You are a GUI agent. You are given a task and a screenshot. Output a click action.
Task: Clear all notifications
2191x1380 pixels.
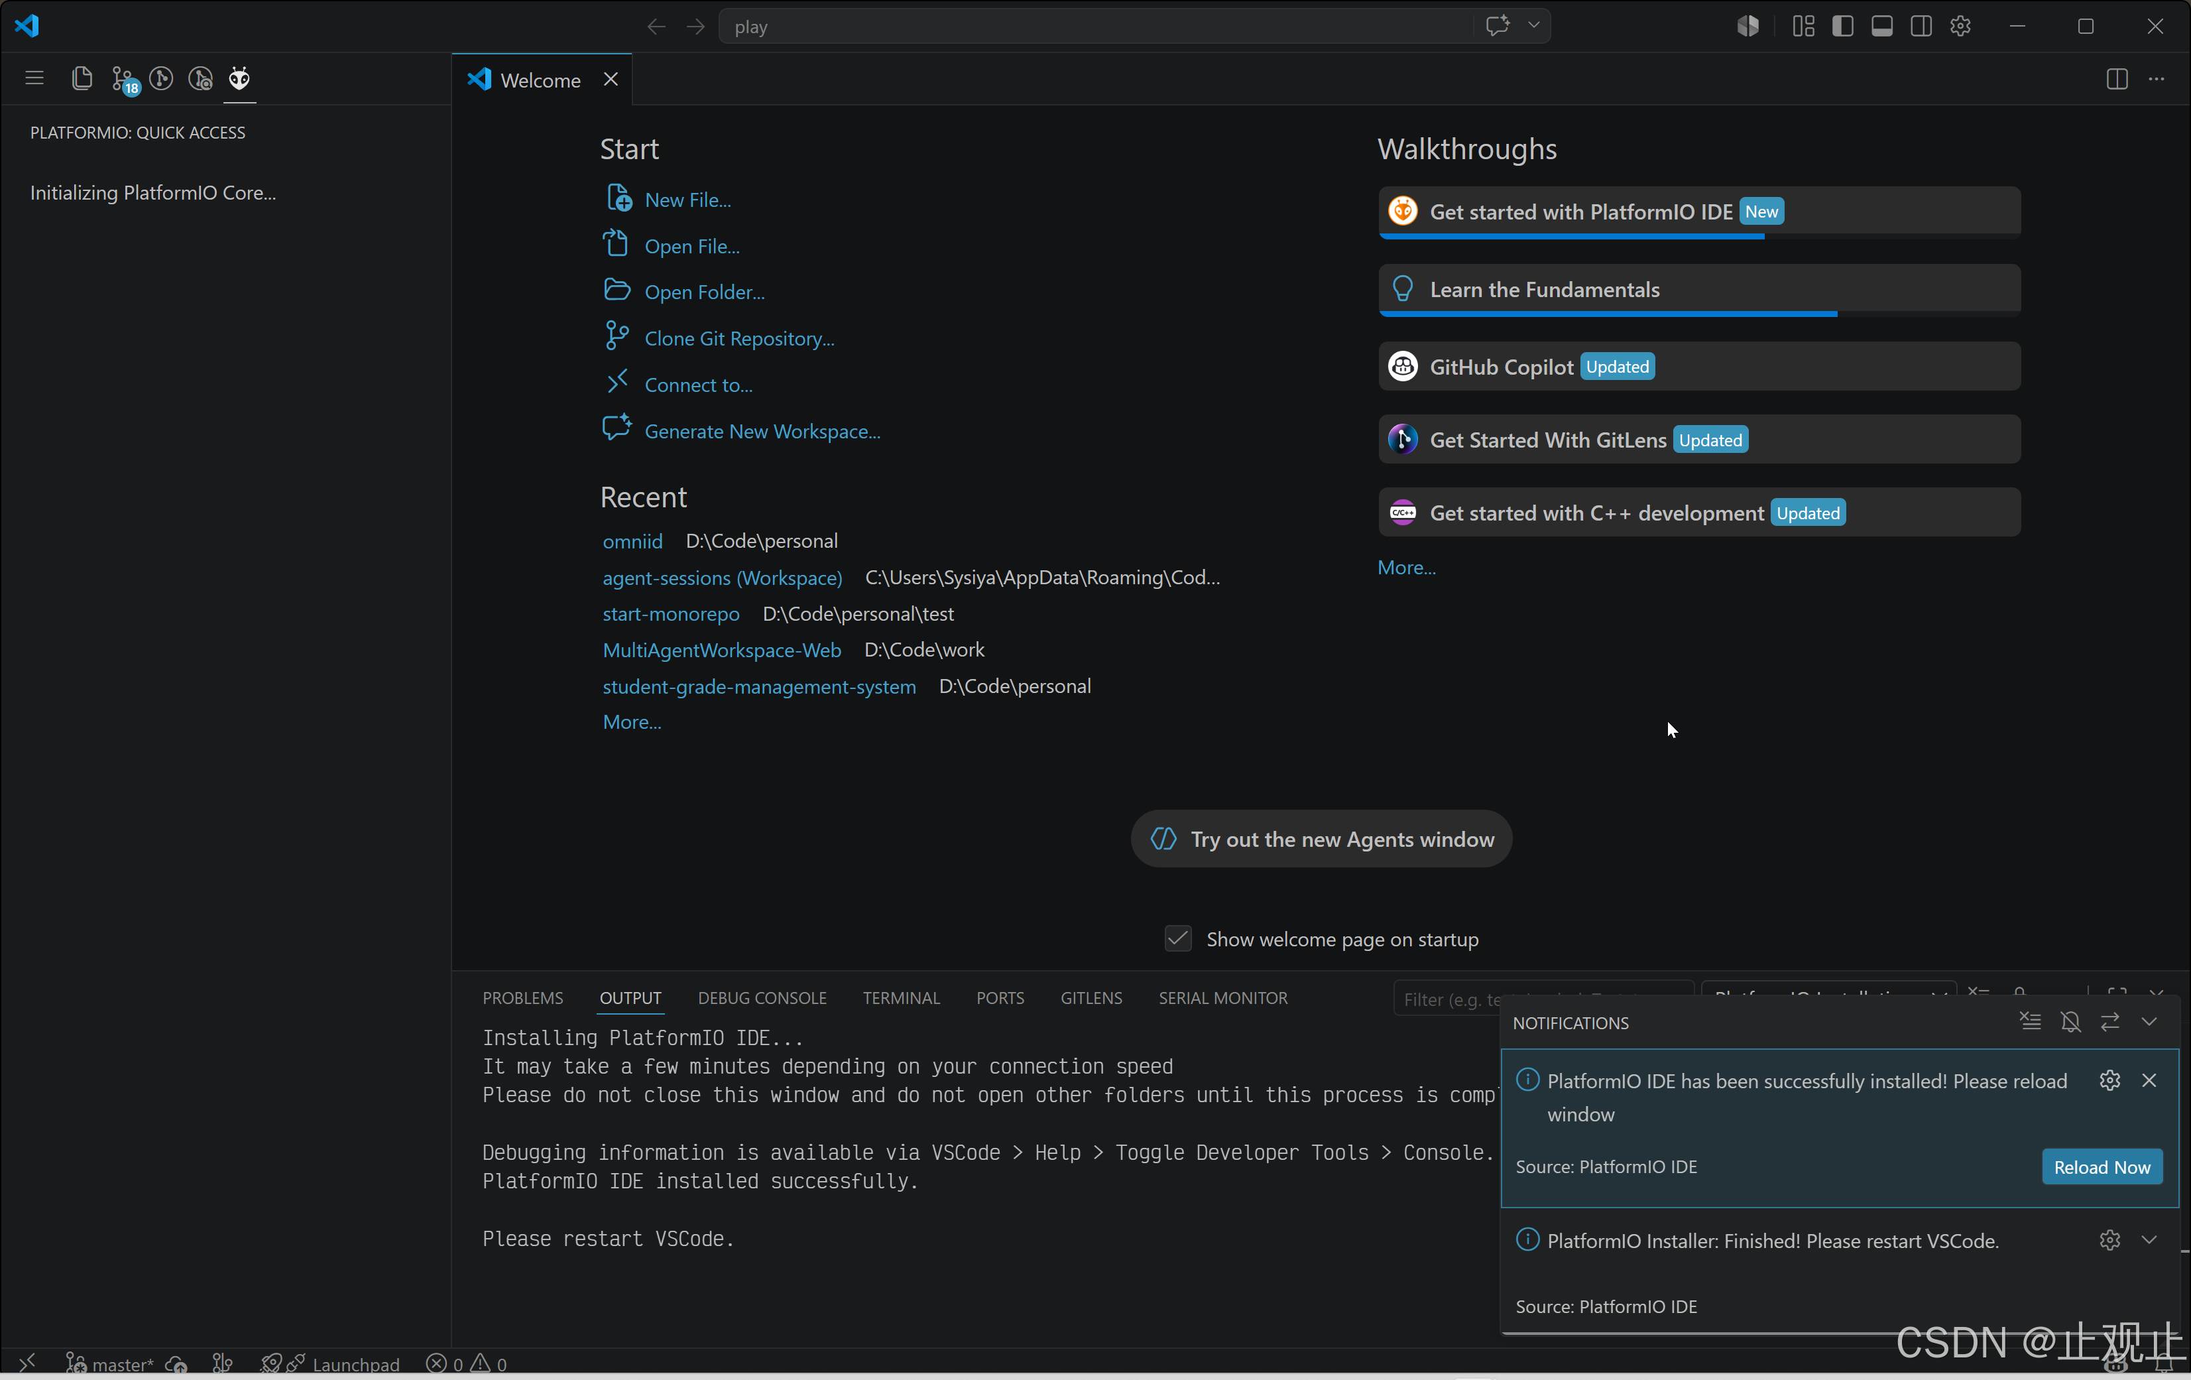[2031, 1021]
